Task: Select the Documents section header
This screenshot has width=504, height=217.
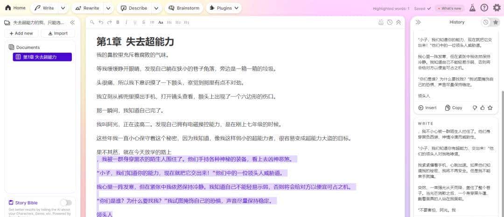Action: 24,47
